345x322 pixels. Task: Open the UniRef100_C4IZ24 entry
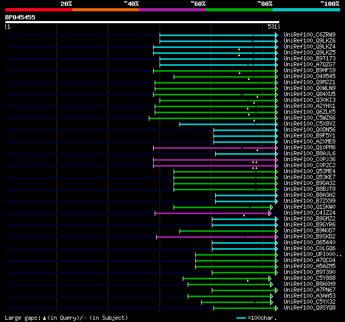[309, 213]
